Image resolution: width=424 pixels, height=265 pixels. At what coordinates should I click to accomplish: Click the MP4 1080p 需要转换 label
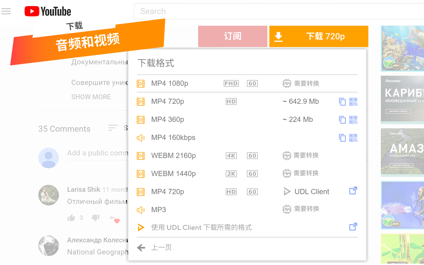point(306,83)
